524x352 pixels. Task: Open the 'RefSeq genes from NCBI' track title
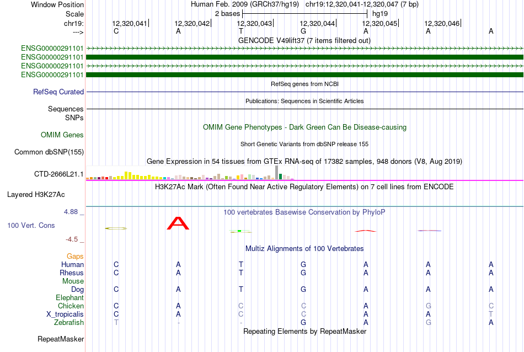coord(304,84)
